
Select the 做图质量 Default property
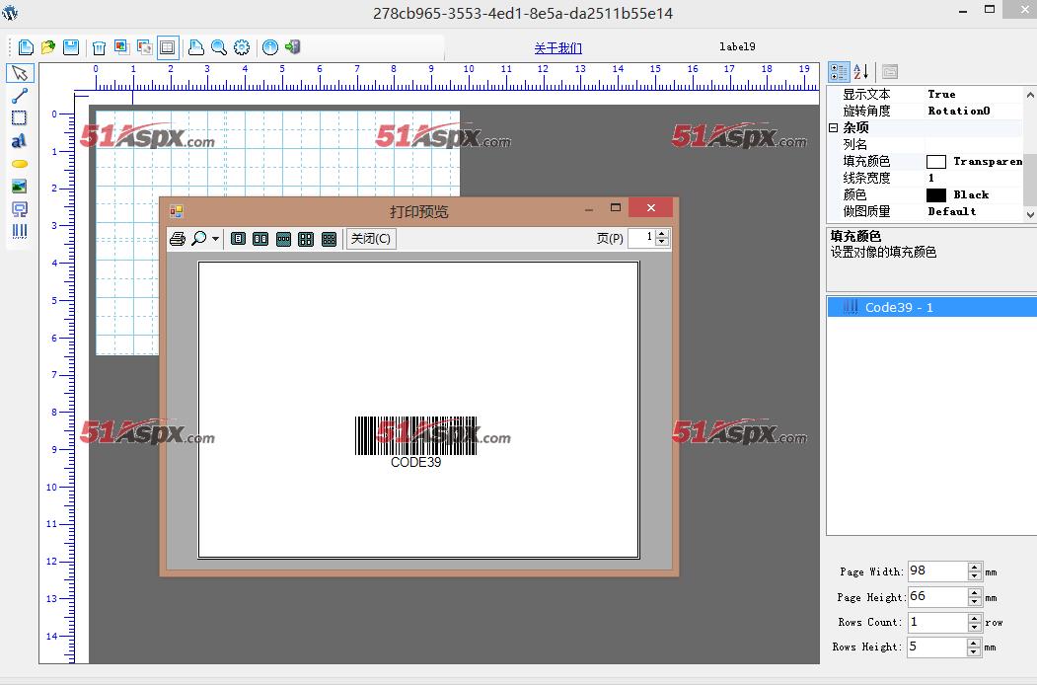tap(925, 212)
